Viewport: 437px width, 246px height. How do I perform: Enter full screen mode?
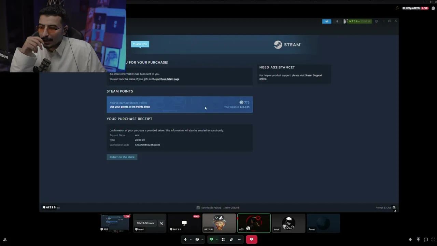pyautogui.click(x=433, y=240)
